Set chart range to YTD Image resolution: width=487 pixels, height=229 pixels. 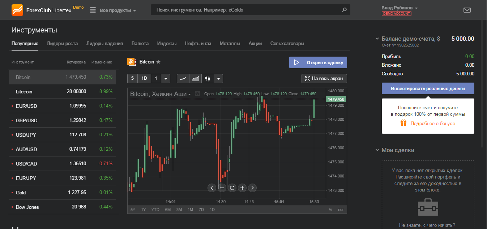point(155,210)
